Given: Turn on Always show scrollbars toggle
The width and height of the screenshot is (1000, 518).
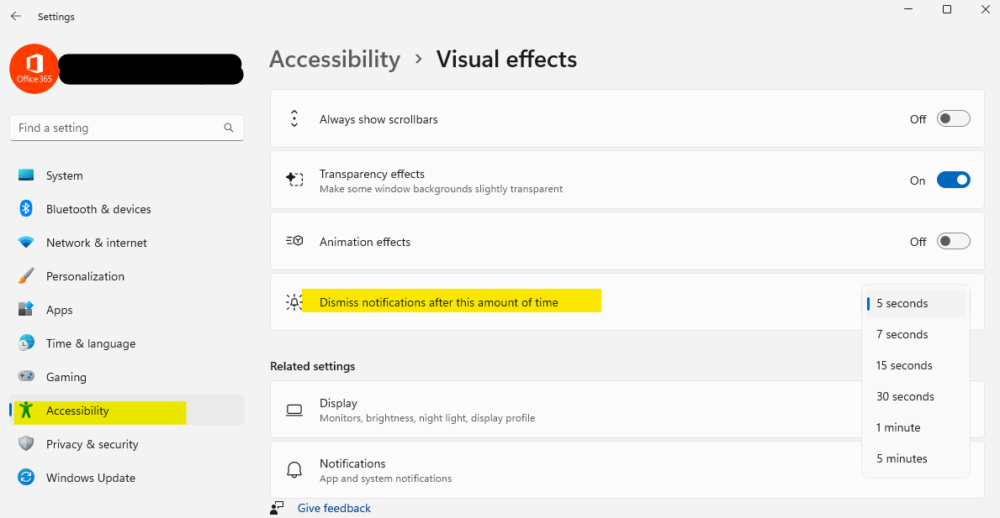Looking at the screenshot, I should coord(953,119).
